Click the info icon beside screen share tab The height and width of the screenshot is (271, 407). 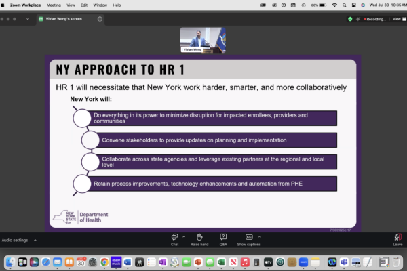click(x=100, y=19)
